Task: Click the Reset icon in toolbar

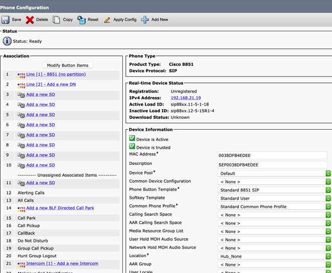Action: click(81, 20)
